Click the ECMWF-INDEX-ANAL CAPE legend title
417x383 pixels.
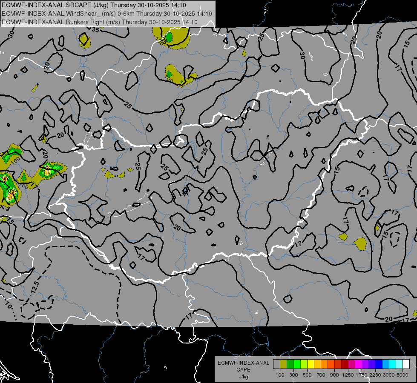tap(243, 366)
